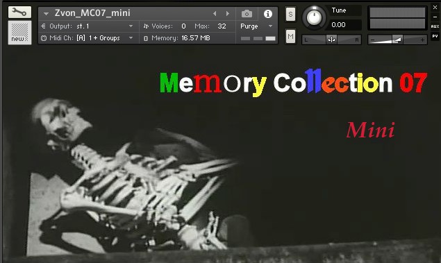
Task: Click the camera snapshot icon
Action: click(247, 14)
